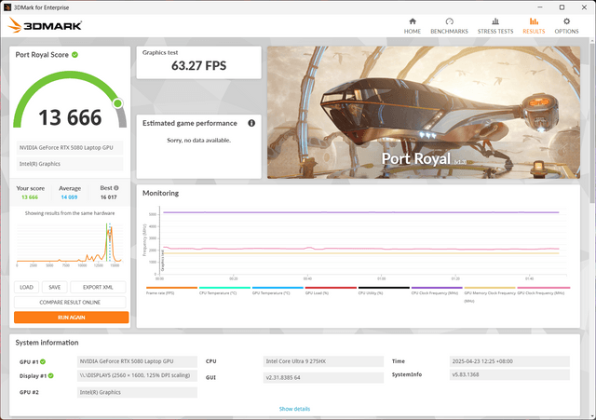This screenshot has width=596, height=420.
Task: Click Intel(R) Graphics under the score
Action: [70, 164]
